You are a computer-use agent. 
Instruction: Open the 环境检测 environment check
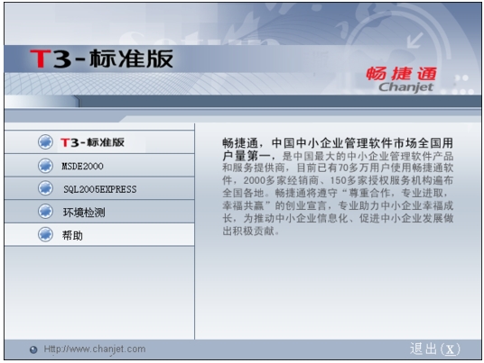99,212
